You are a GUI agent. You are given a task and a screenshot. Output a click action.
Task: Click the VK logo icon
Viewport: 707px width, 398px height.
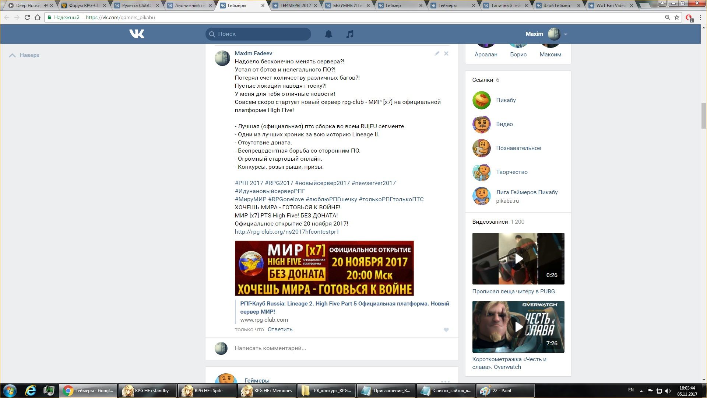point(137,34)
